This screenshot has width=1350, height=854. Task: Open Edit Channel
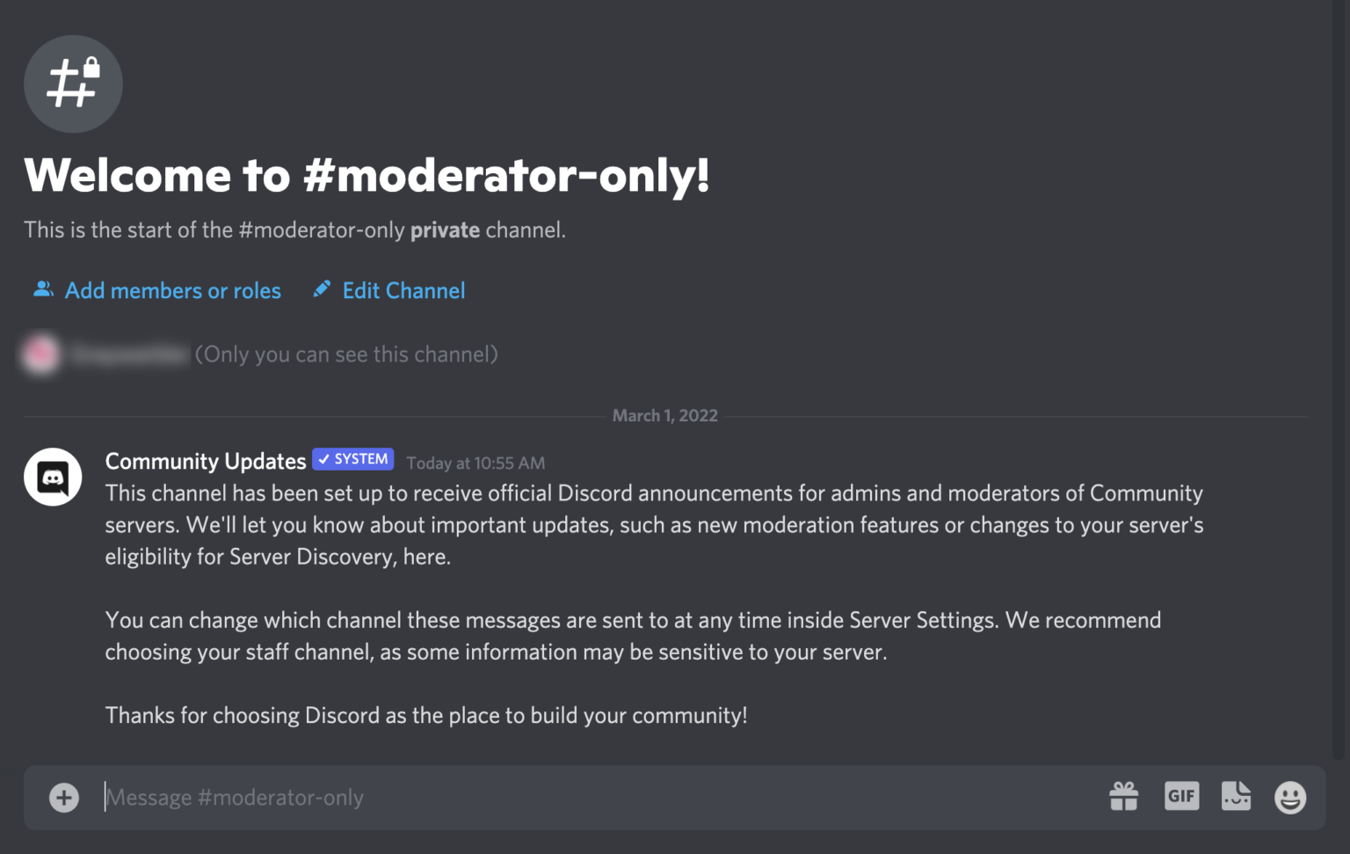403,290
